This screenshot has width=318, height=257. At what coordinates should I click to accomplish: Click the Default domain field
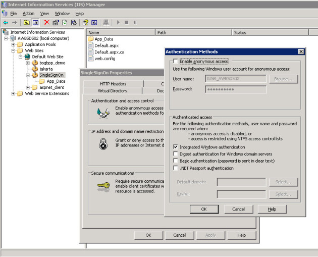[x=241, y=182]
